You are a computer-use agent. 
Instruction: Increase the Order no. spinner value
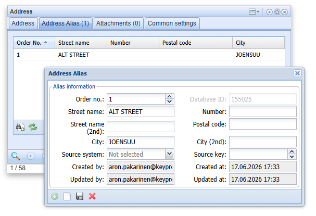point(170,96)
